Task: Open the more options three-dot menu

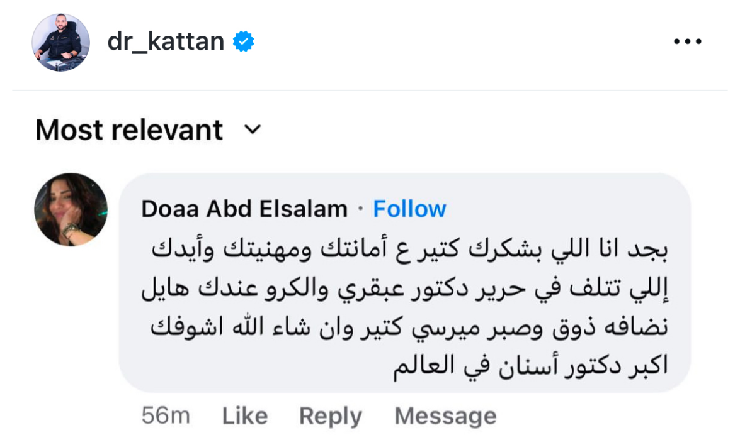Action: click(x=687, y=42)
